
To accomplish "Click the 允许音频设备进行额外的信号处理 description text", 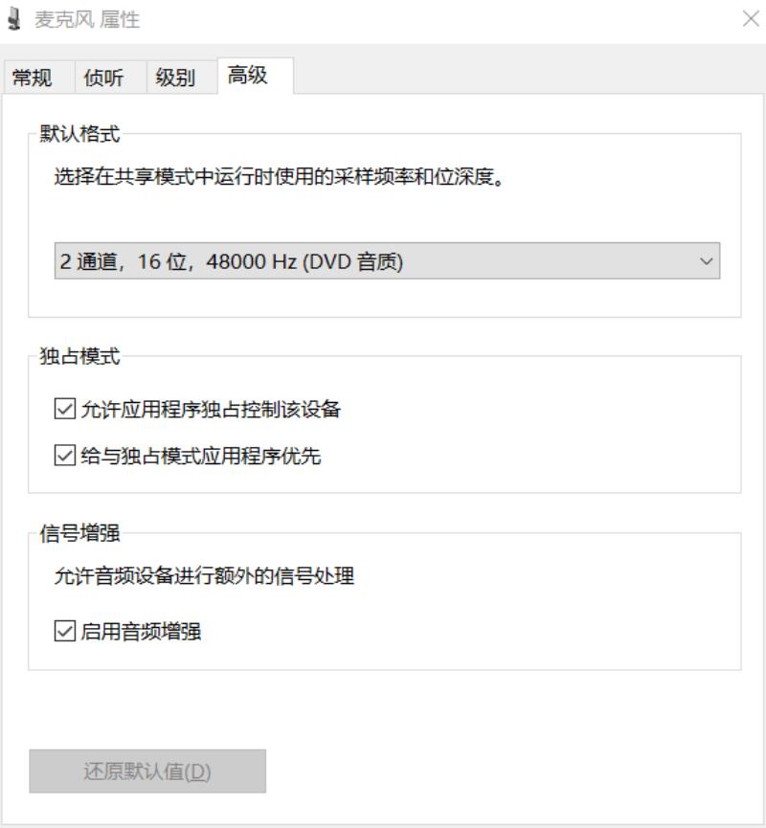I will (x=204, y=575).
